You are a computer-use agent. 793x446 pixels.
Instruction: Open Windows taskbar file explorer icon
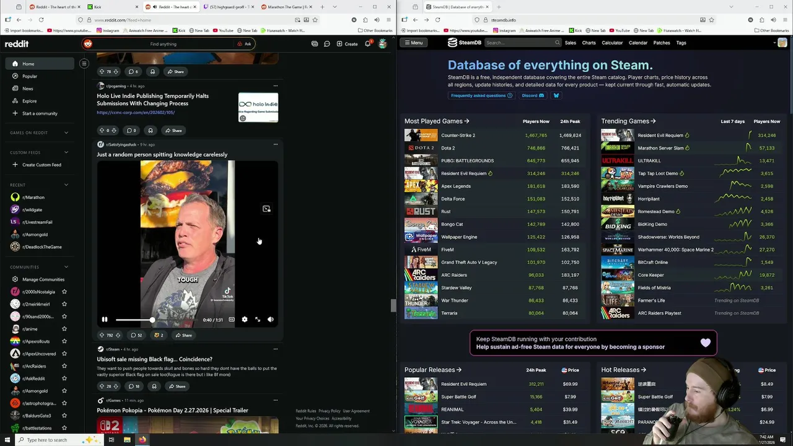127,440
